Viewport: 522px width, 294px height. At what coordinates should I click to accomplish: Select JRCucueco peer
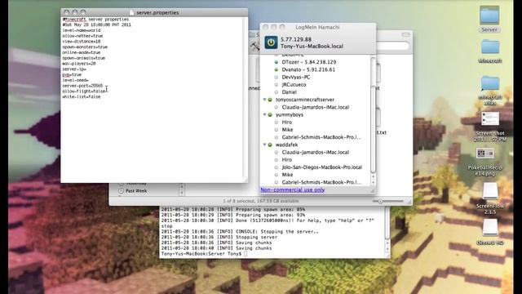coord(294,85)
